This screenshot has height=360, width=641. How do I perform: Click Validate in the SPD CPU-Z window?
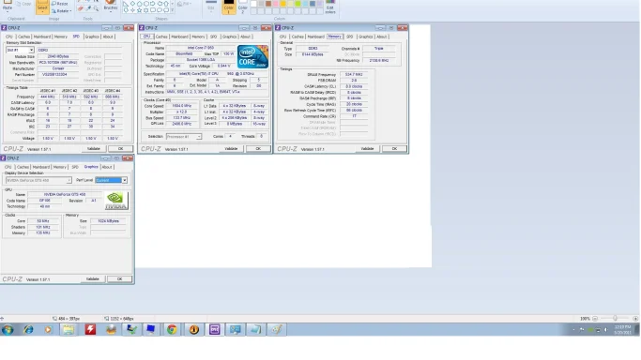[x=94, y=148]
